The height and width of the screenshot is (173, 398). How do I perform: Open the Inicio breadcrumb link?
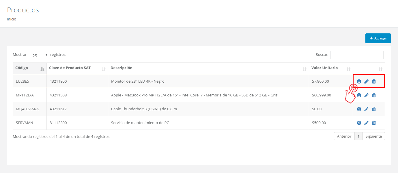pyautogui.click(x=12, y=19)
